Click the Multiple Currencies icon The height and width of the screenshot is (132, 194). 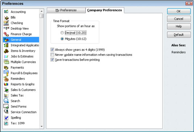click(x=6, y=62)
